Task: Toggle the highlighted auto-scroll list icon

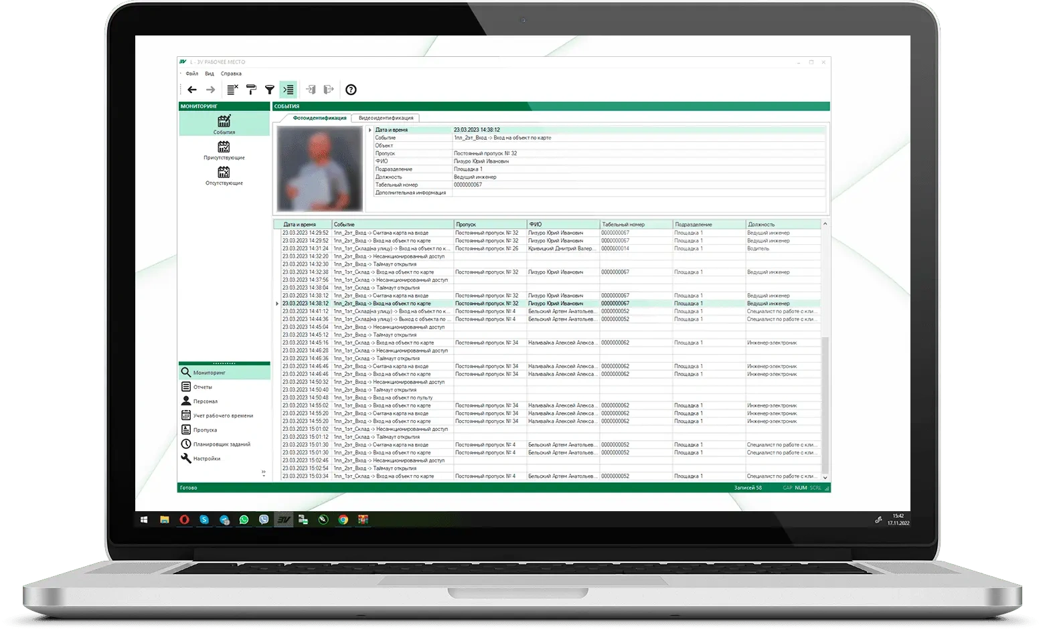Action: pos(288,90)
